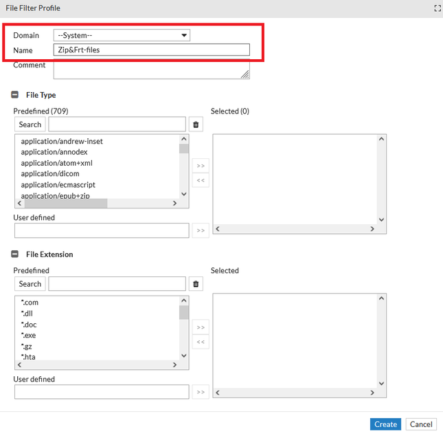Click the predefined file type horizontal scrollbar
443x436 pixels.
[x=82, y=204]
